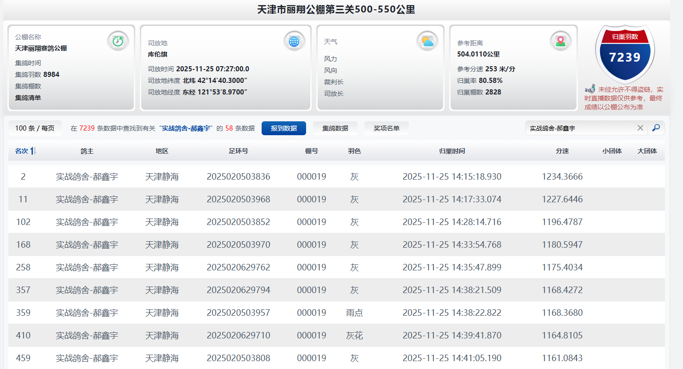Click the pigeon icon beside the red notice
The image size is (683, 369).
click(590, 89)
